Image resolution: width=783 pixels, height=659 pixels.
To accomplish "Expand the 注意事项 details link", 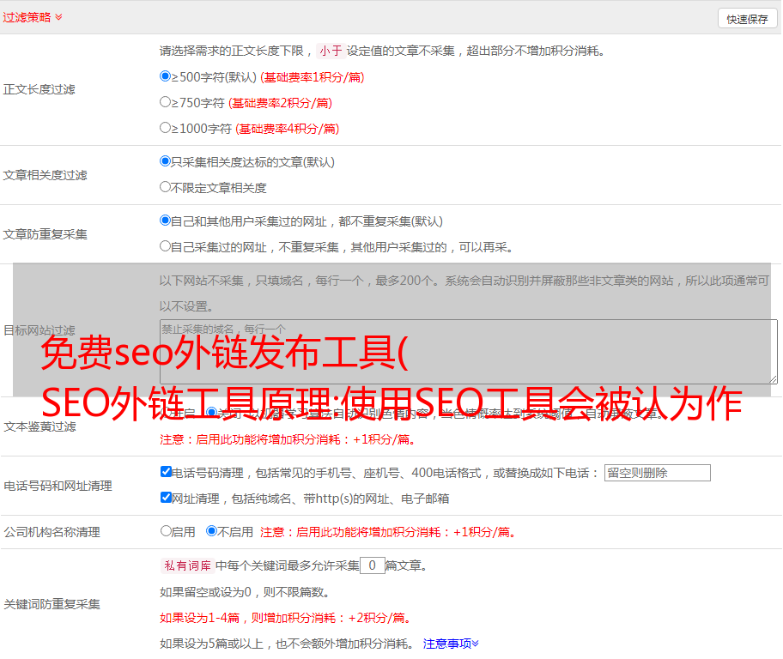I will point(451,644).
